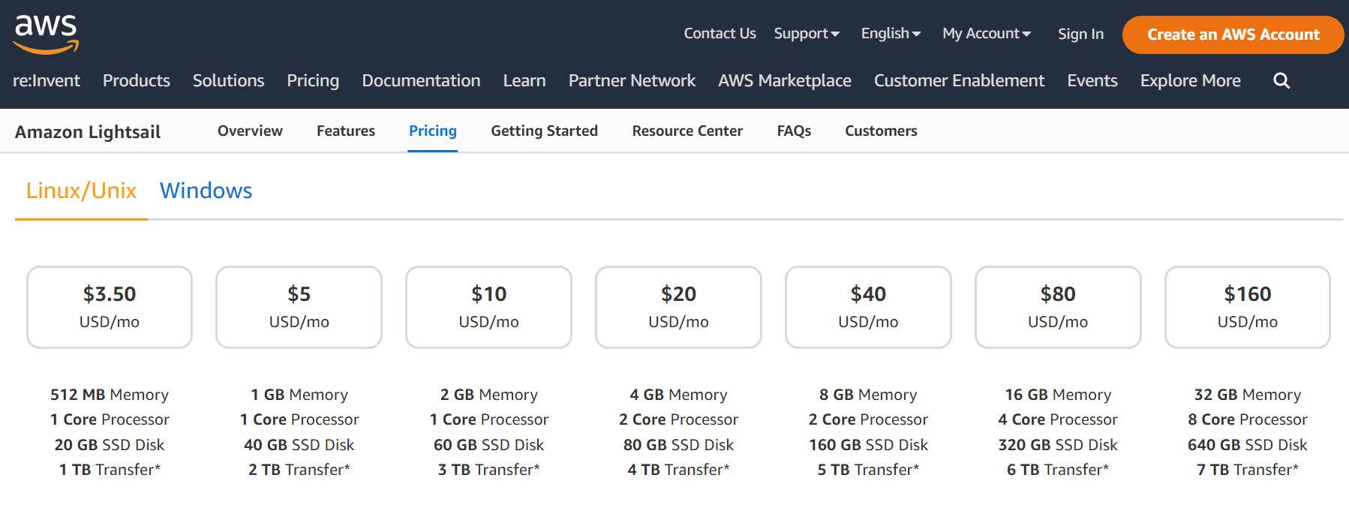Click the 160 GB SSD Disk text
The image size is (1349, 526).
tap(868, 445)
